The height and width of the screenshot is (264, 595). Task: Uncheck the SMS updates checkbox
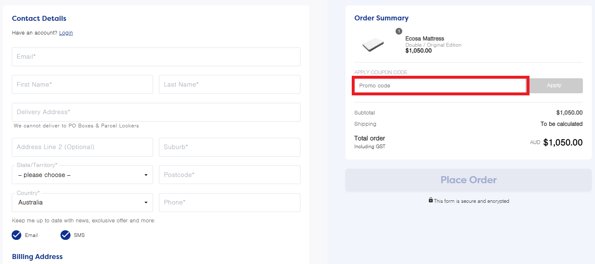(66, 235)
